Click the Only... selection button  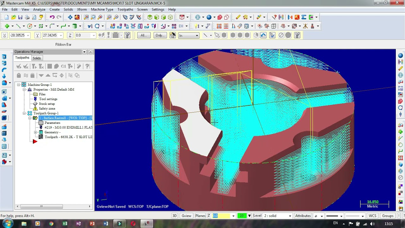160,35
